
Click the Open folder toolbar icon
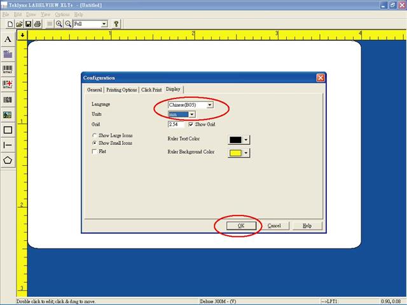tap(19, 24)
